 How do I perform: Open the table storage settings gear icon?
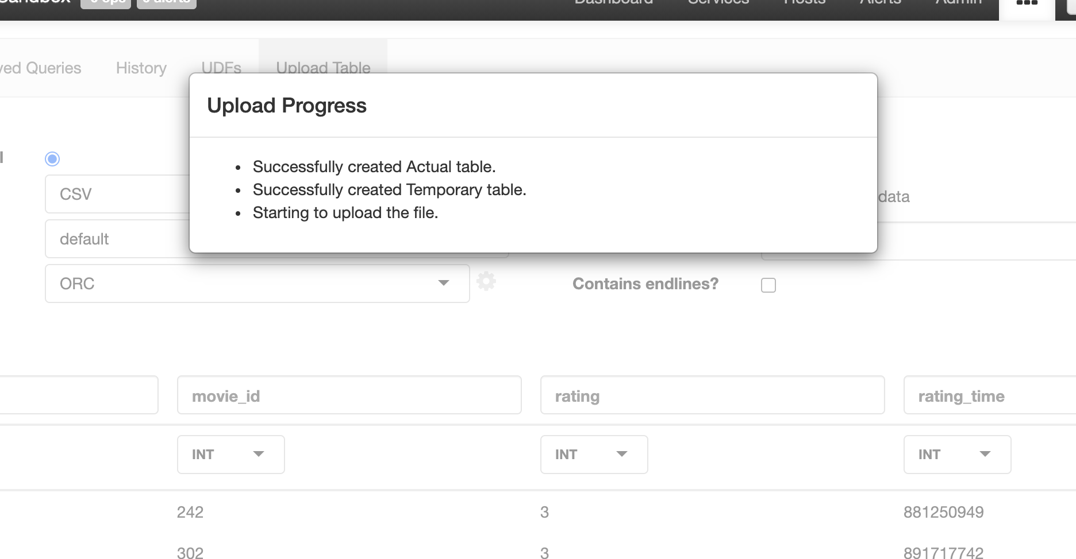486,282
